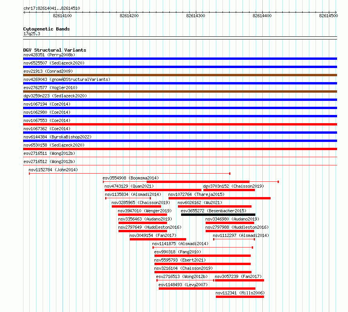This screenshot has height=312, width=348.
Task: Open esv990318 (Pang2010) label
Action: click(178, 252)
